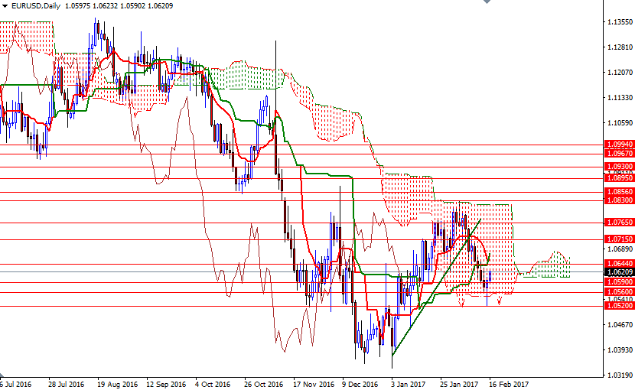The height and width of the screenshot is (390, 635).
Task: Select the red 1.09670 price level label
Action: click(x=619, y=154)
